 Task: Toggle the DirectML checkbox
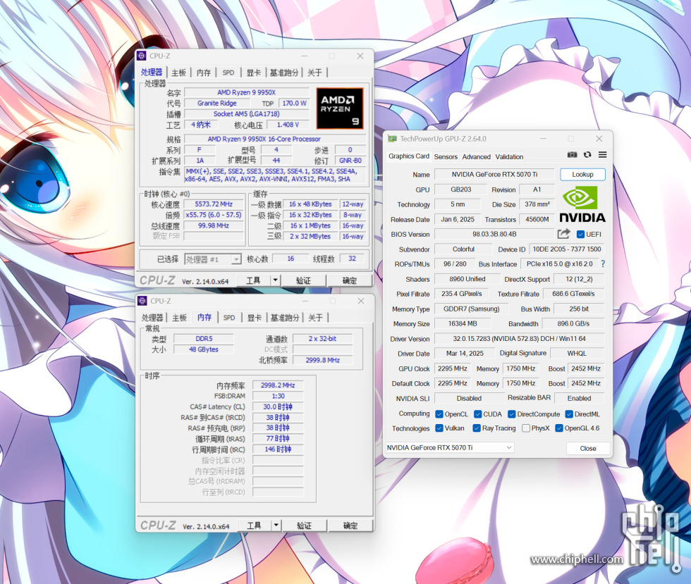click(x=569, y=414)
